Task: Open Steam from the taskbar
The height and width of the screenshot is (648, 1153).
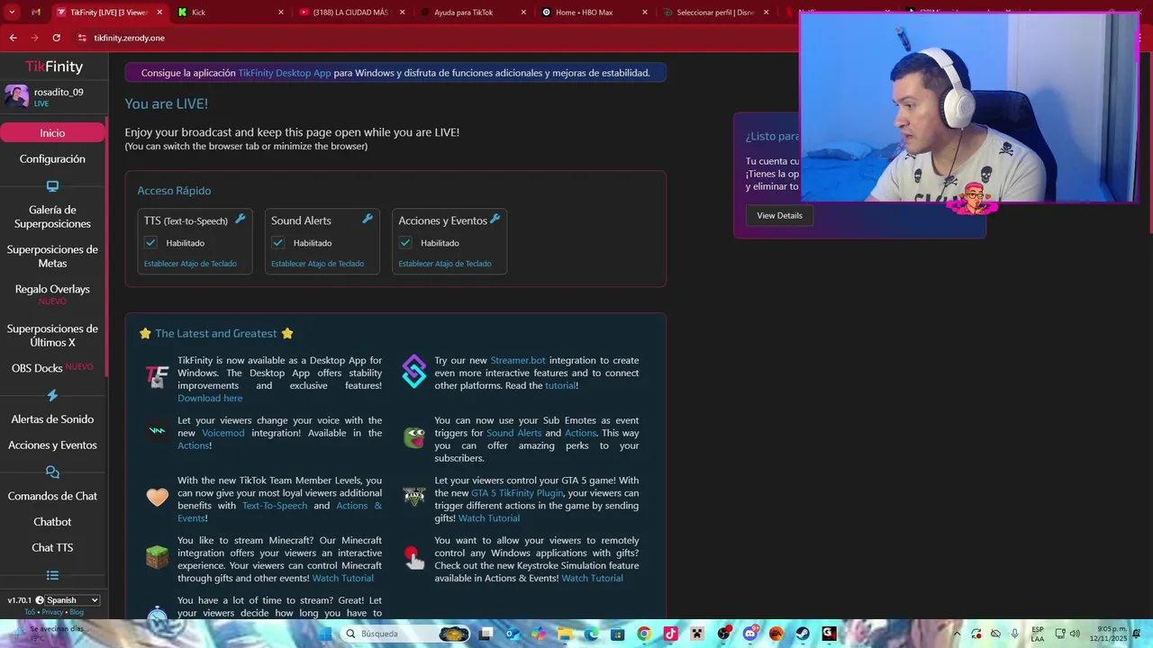Action: [x=803, y=634]
